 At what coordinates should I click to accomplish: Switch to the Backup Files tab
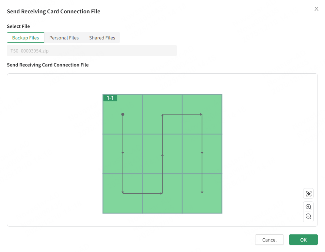[x=25, y=37]
